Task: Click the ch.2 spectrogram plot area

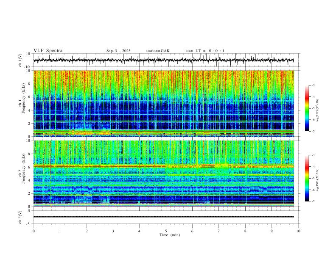Action: click(x=163, y=174)
